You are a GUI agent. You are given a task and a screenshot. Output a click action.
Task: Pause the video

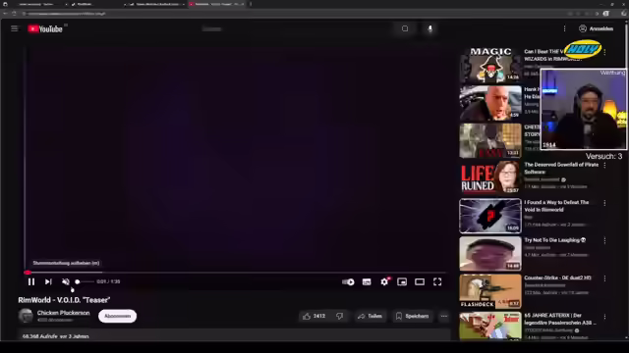pyautogui.click(x=31, y=281)
